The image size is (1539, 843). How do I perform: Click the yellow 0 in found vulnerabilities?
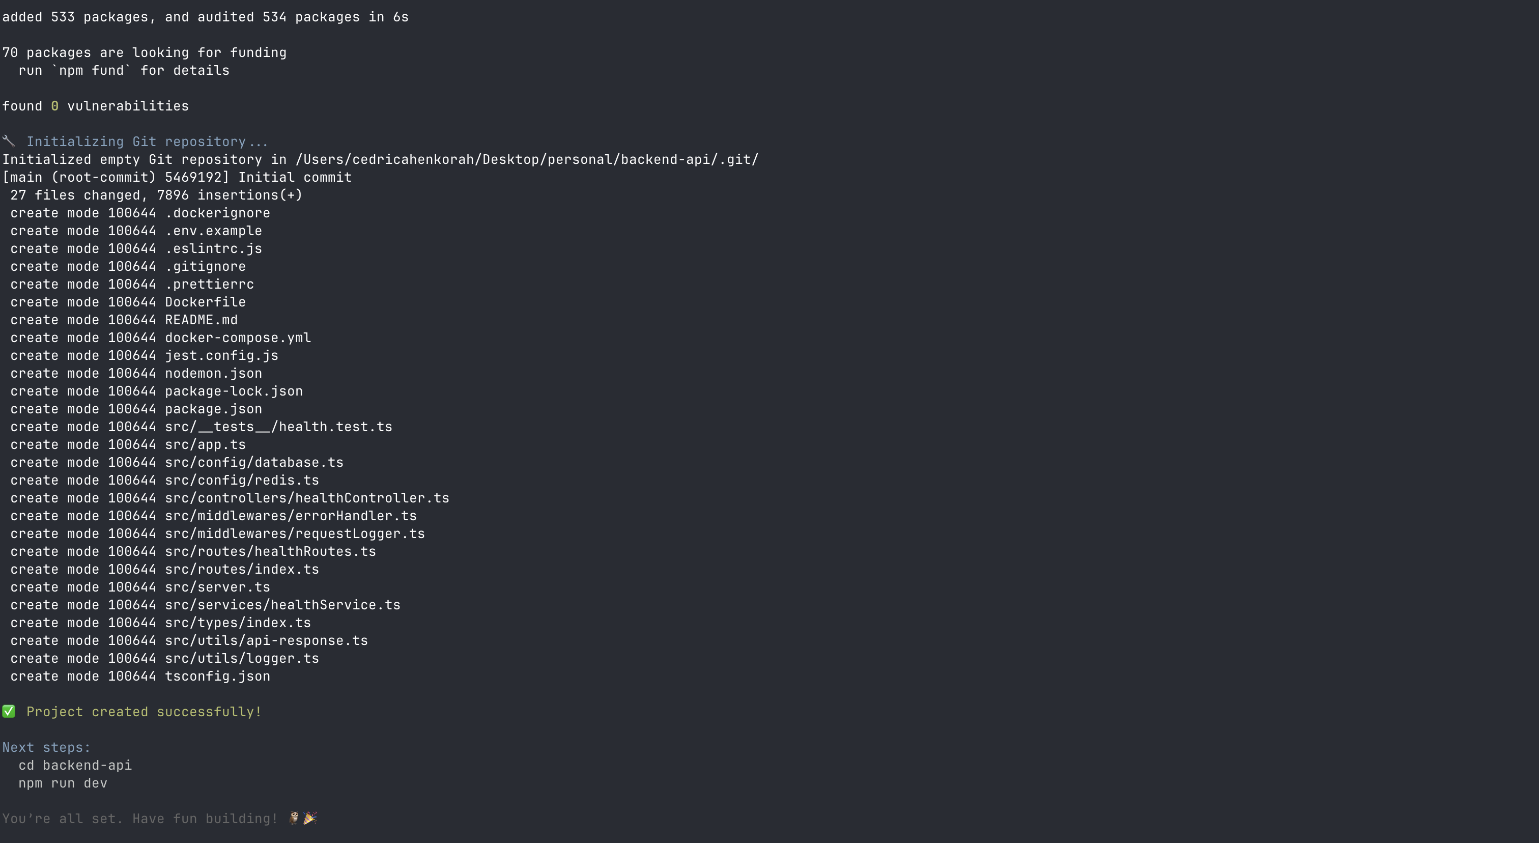coord(54,106)
